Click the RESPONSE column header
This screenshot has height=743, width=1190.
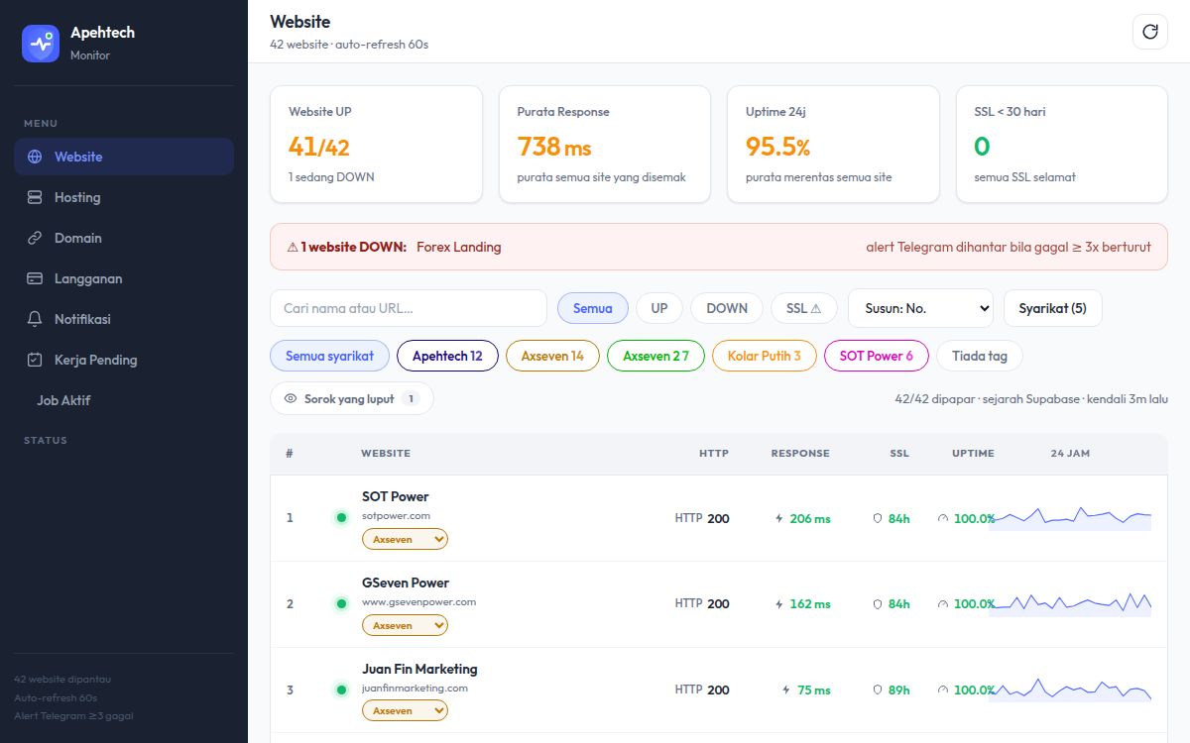tap(800, 454)
